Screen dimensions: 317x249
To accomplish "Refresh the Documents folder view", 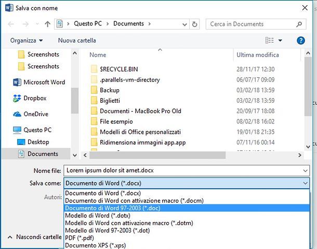I will pyautogui.click(x=194, y=24).
